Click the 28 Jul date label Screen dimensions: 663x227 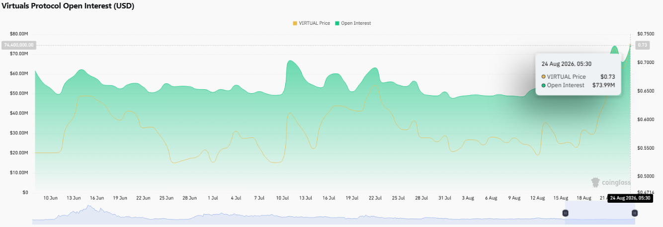point(421,198)
